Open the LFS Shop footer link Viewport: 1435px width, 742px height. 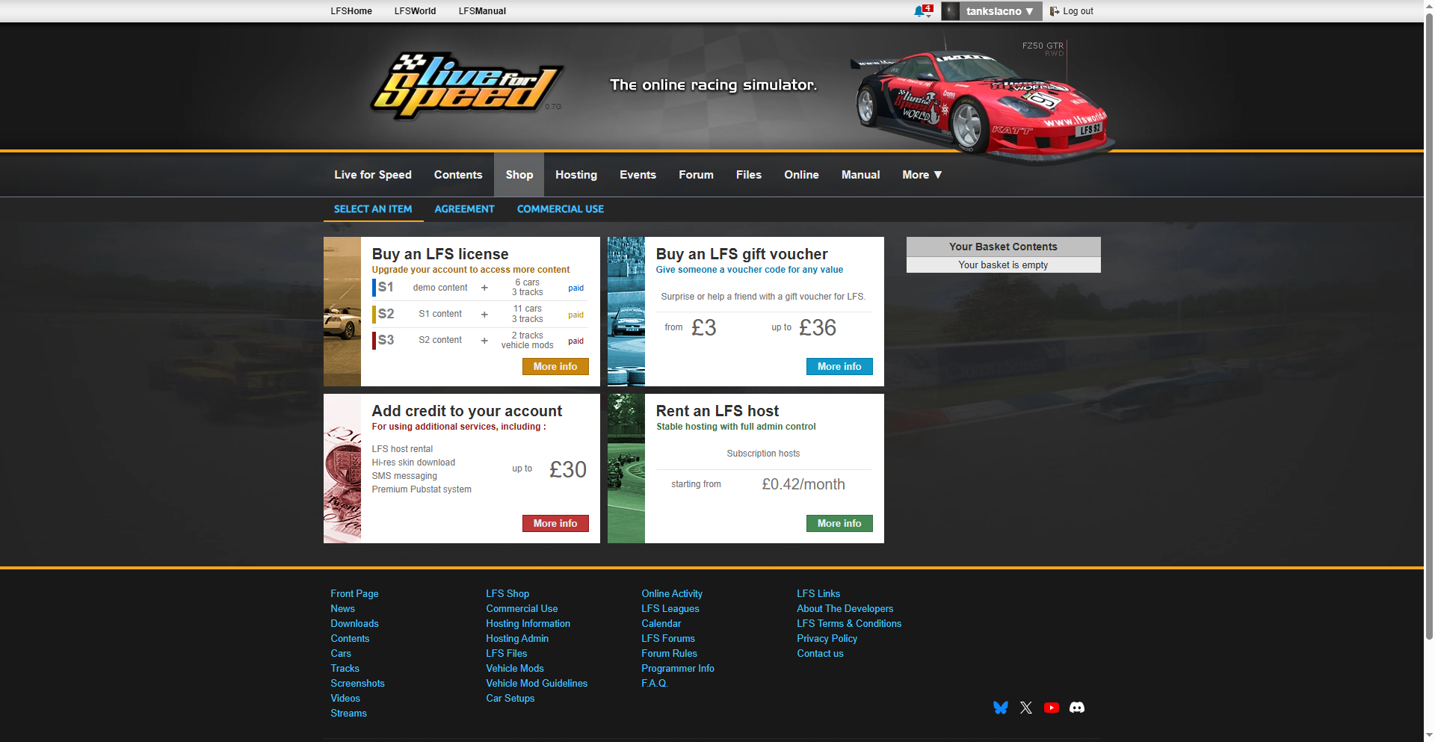[x=507, y=594]
